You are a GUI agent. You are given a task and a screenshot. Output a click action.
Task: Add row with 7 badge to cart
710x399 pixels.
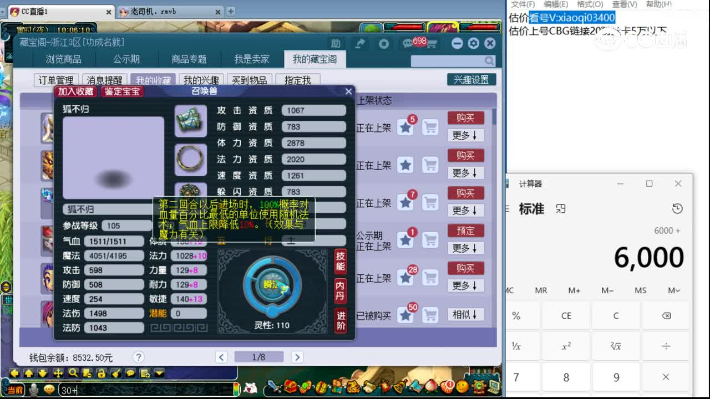(430, 203)
